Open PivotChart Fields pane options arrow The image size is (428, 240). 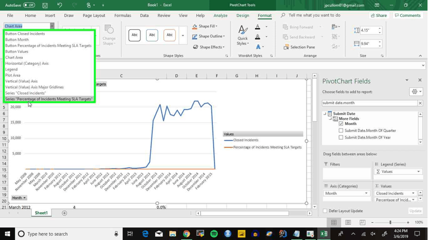[x=407, y=80]
